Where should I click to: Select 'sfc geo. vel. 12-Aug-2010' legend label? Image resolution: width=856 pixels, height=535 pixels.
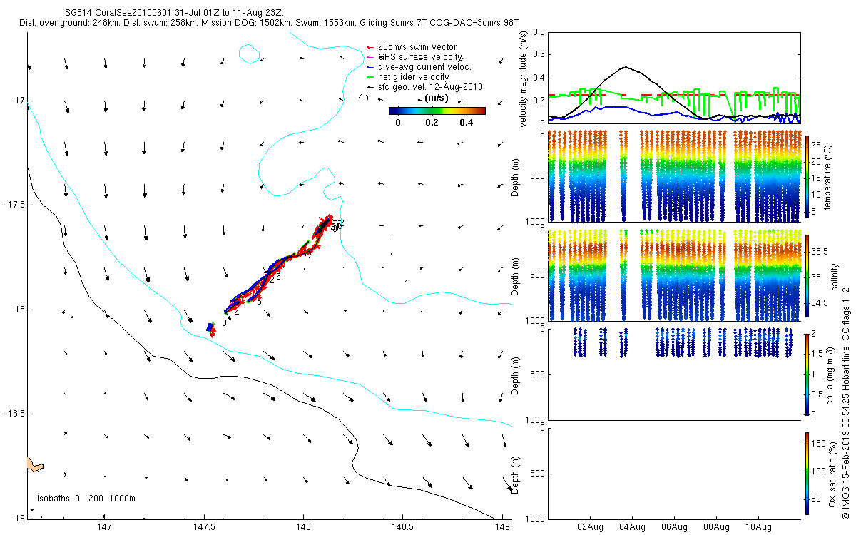point(430,87)
